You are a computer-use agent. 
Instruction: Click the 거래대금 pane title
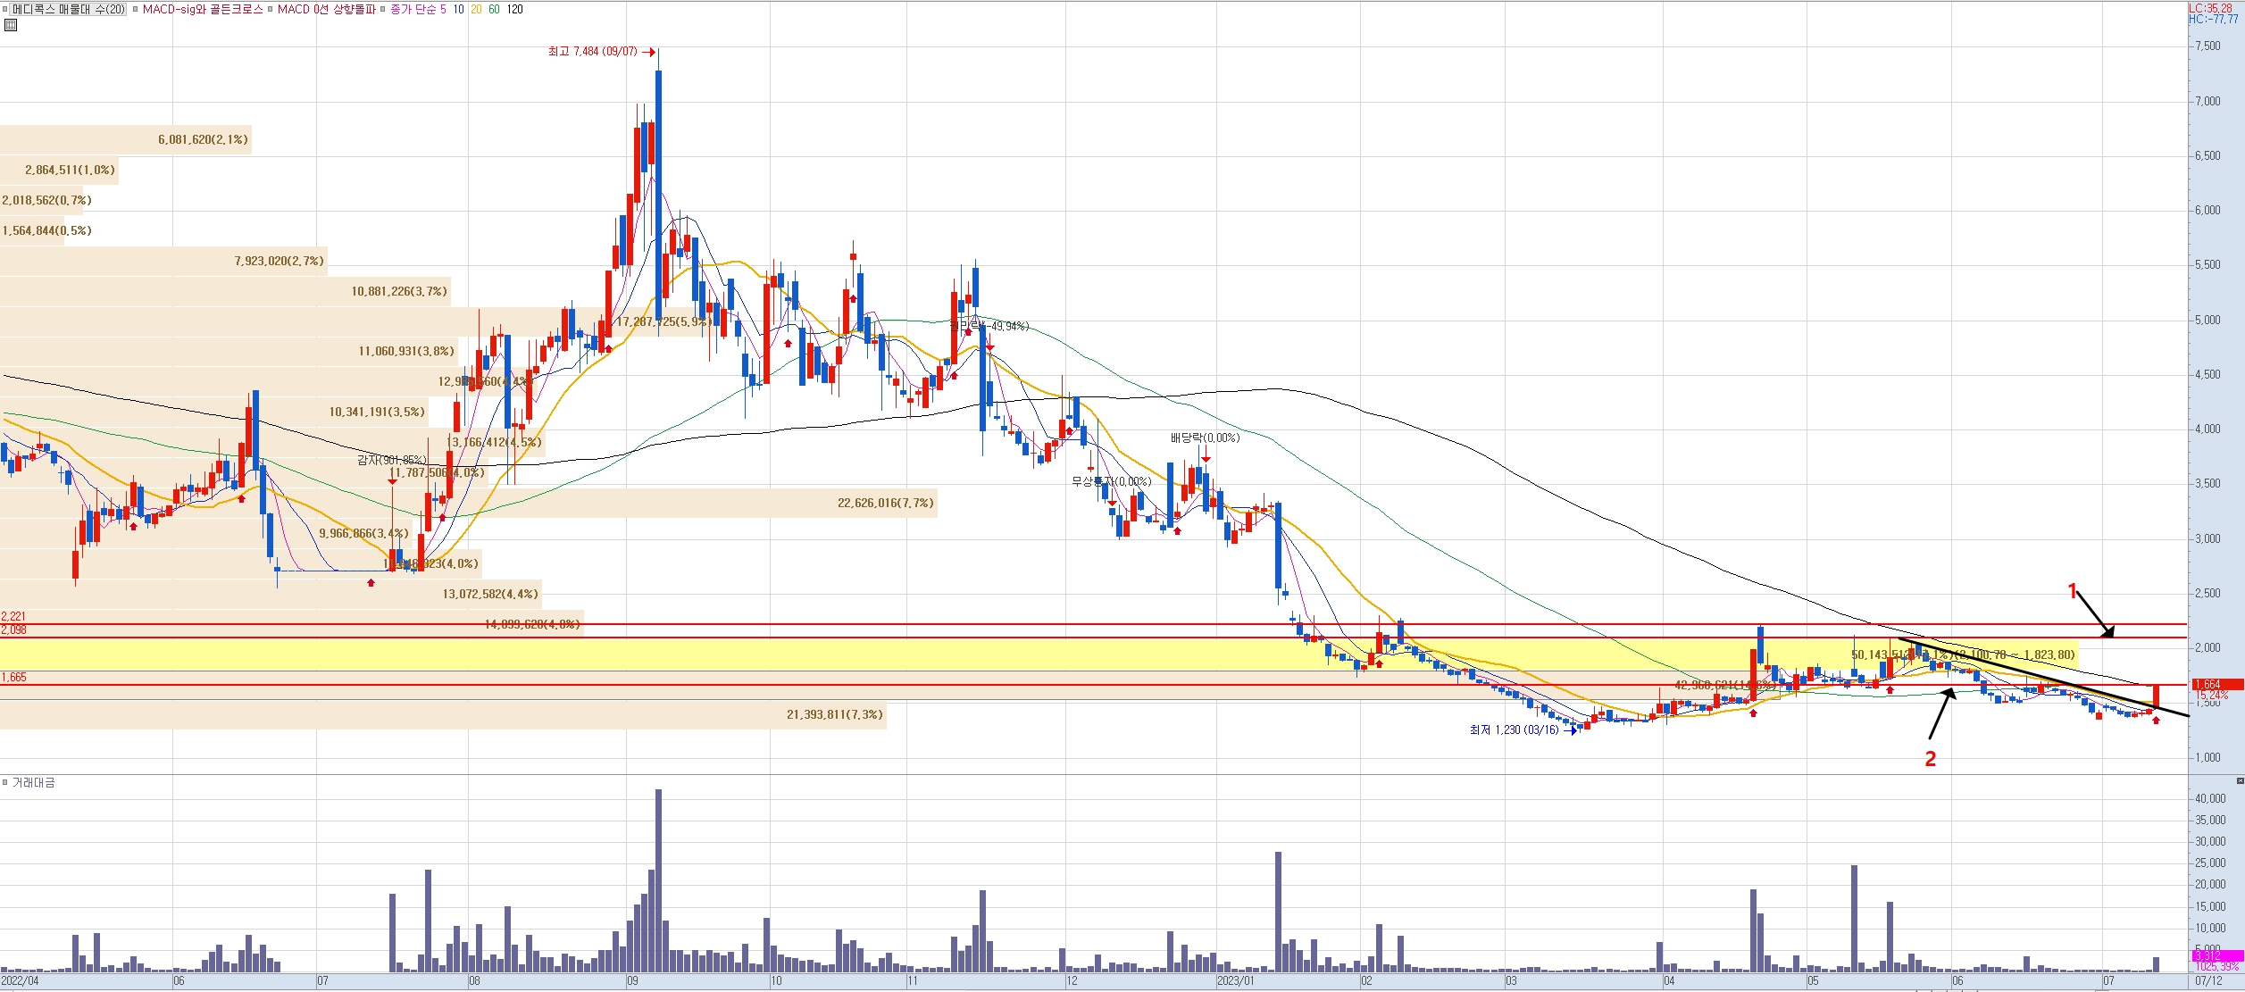point(33,782)
